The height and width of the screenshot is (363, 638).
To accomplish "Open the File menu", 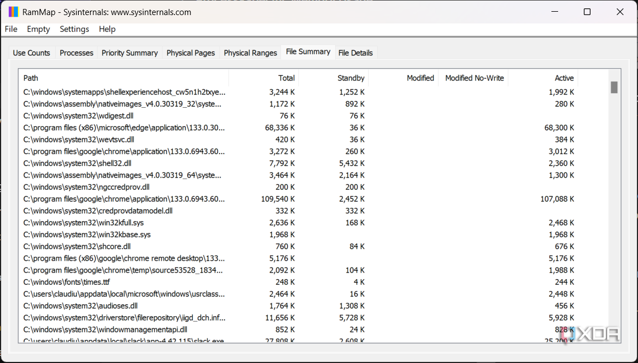I will click(11, 29).
